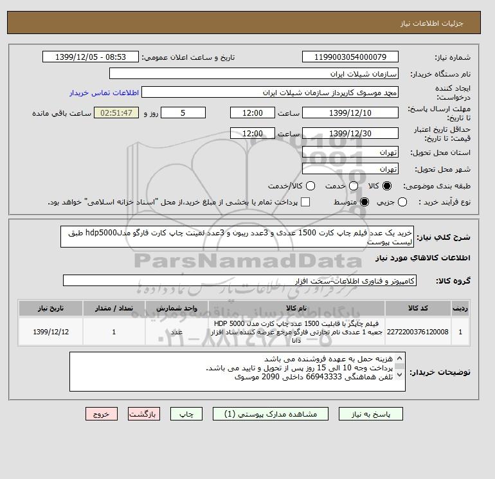Open مشاهده مدارک پیوستی (1) button
Image resolution: width=495 pixels, height=479 pixels.
pos(271,414)
